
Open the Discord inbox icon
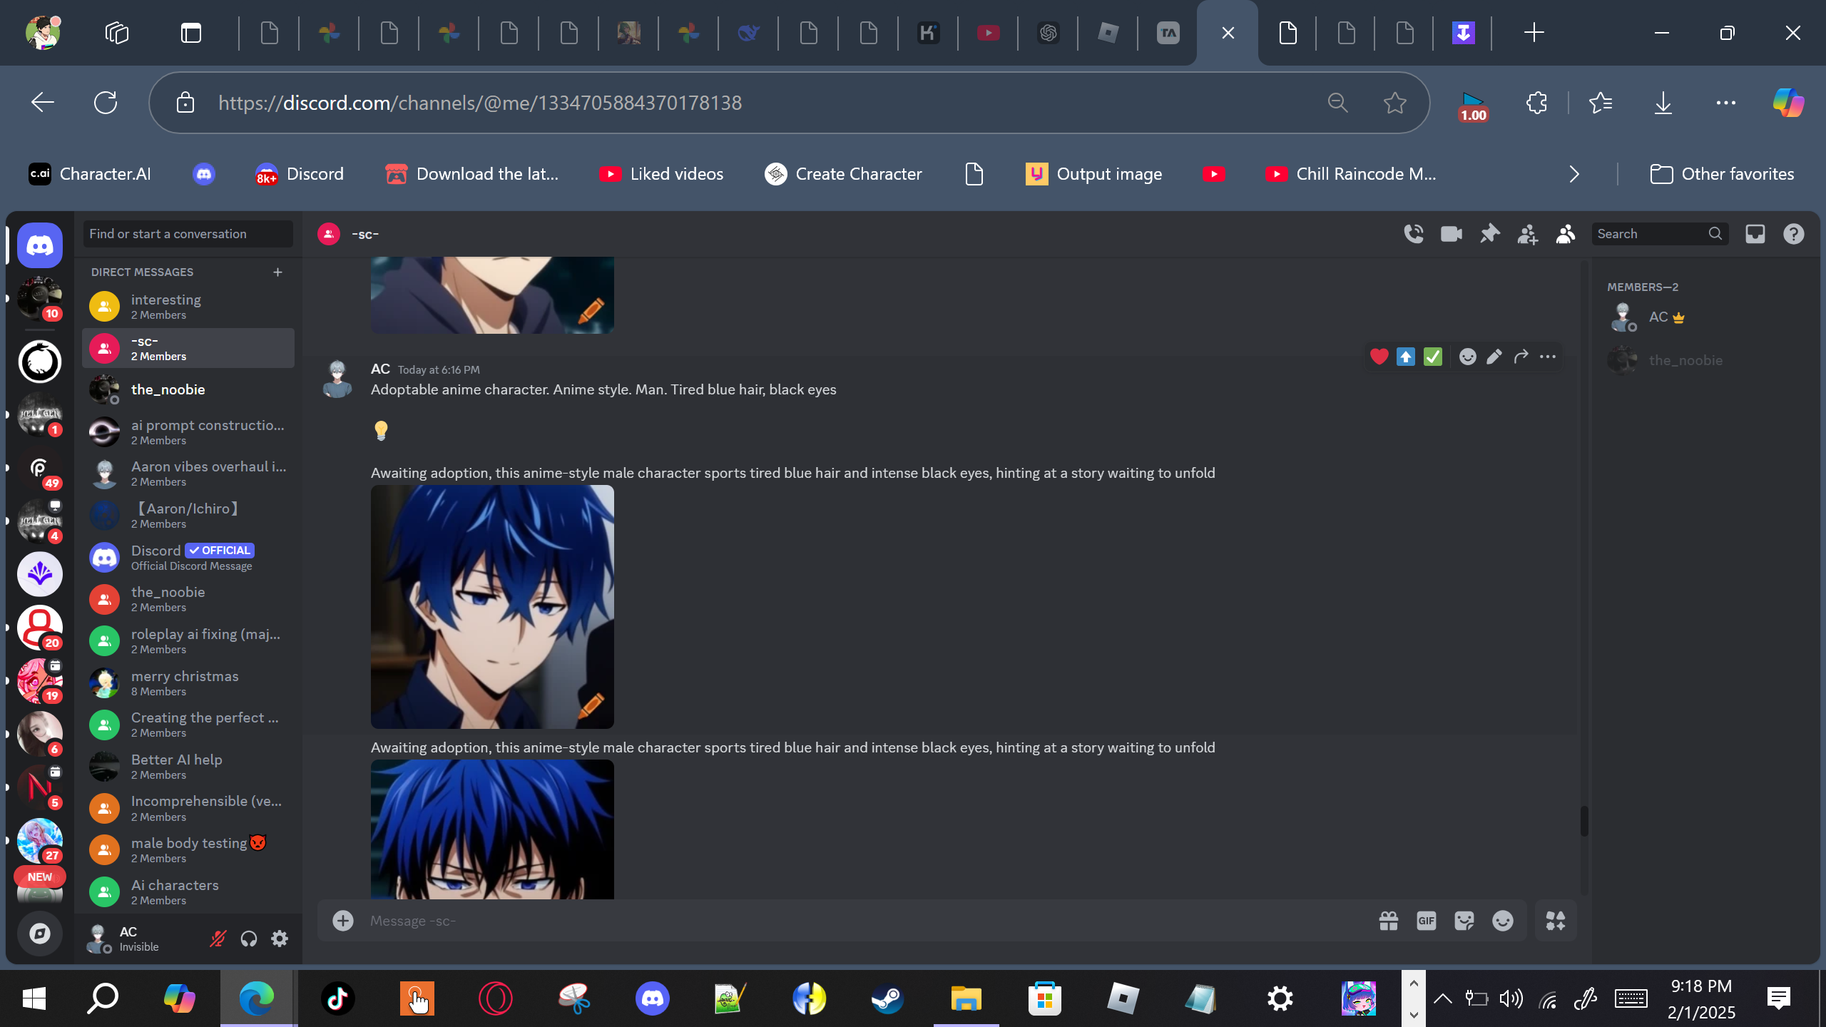click(x=1755, y=234)
